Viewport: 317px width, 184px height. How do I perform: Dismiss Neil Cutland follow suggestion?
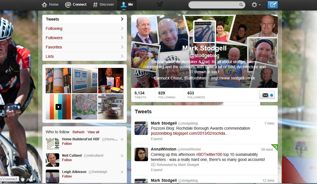122,156
